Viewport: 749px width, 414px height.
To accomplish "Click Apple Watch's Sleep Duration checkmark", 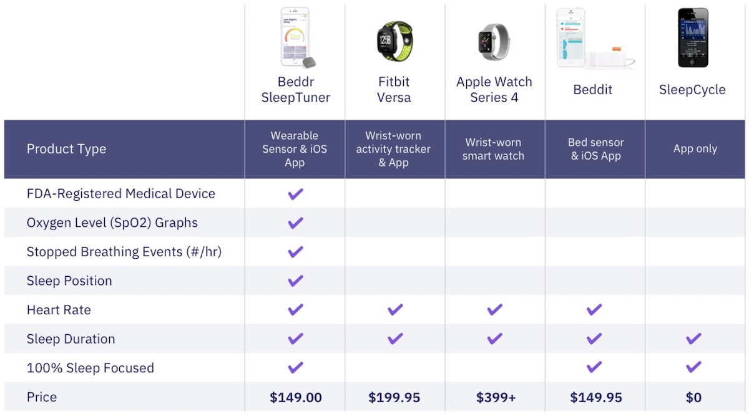I will coord(494,339).
